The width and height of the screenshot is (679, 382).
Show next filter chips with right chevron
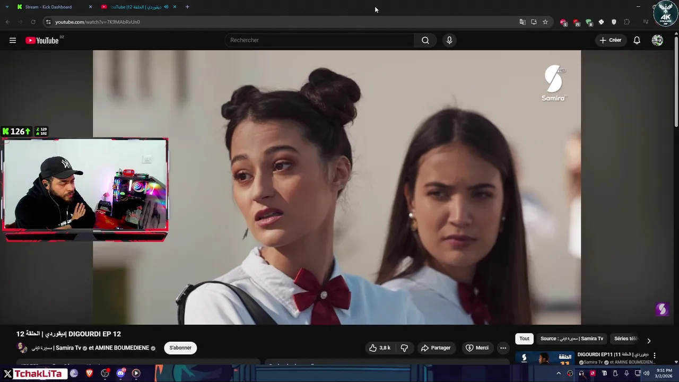pos(648,341)
